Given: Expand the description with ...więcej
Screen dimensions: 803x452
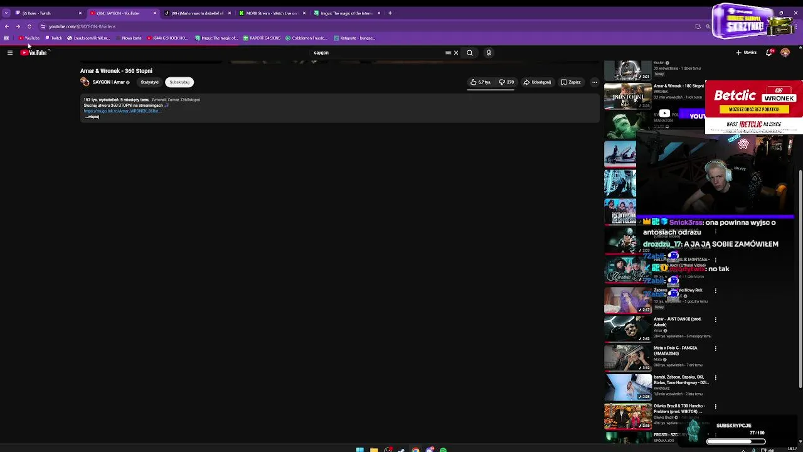Looking at the screenshot, I should pos(92,117).
